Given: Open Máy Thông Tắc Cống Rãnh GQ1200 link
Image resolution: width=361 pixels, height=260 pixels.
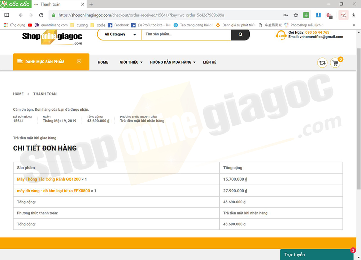Looking at the screenshot, I should point(49,179).
